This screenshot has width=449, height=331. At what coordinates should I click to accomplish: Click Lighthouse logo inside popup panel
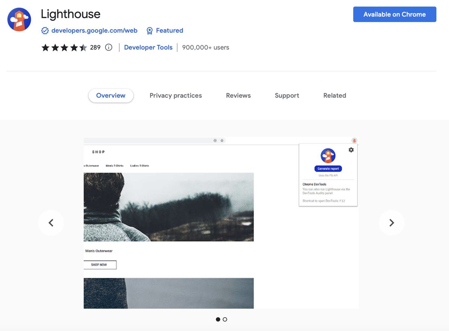(328, 156)
